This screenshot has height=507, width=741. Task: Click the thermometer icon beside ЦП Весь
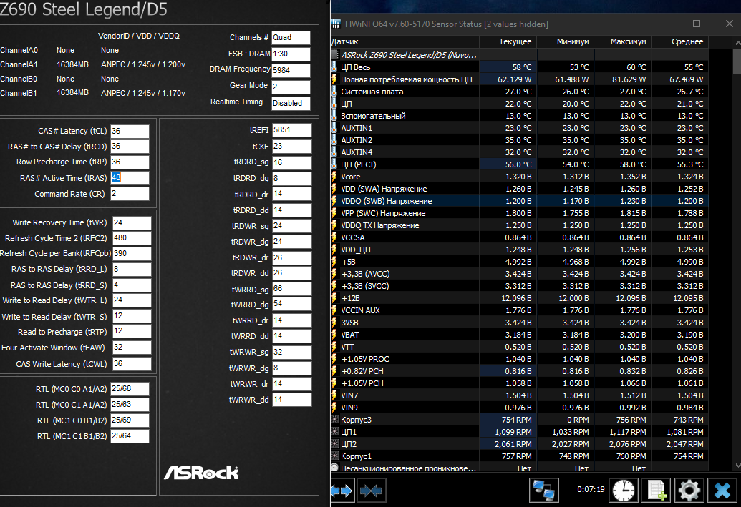334,67
